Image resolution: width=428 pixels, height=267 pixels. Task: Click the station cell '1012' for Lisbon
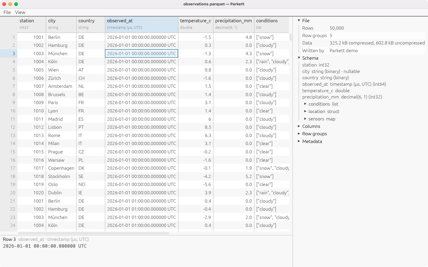coord(32,127)
